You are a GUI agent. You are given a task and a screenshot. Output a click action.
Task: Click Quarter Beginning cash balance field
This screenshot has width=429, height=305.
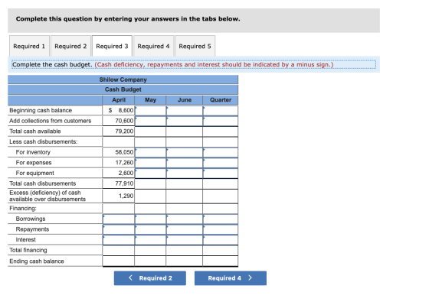point(221,111)
